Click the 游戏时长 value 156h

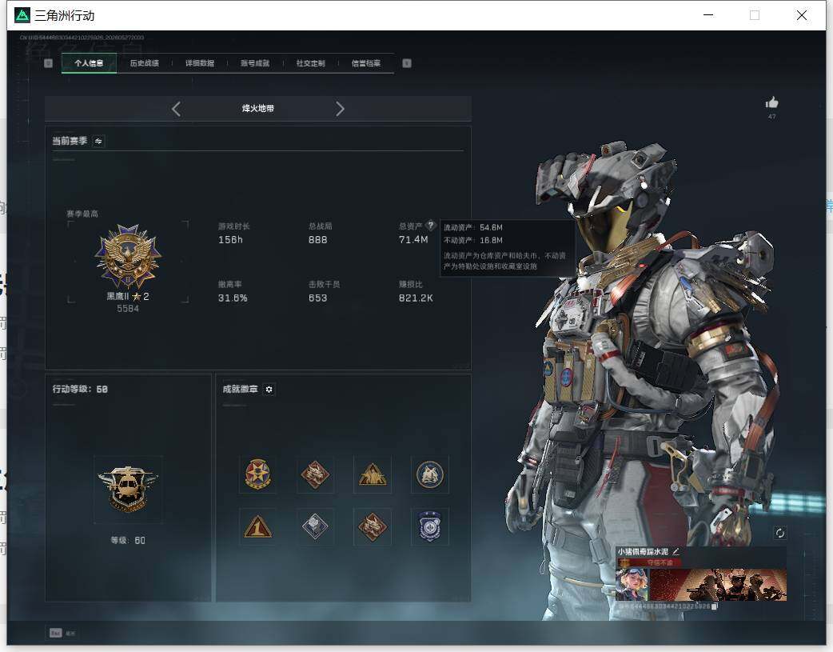tap(230, 240)
